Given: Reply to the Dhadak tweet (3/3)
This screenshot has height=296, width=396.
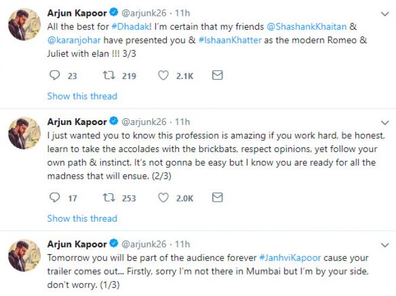Looking at the screenshot, I should [x=54, y=75].
